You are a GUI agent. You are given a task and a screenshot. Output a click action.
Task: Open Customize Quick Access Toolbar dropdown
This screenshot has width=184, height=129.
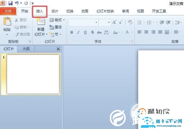[32, 4]
